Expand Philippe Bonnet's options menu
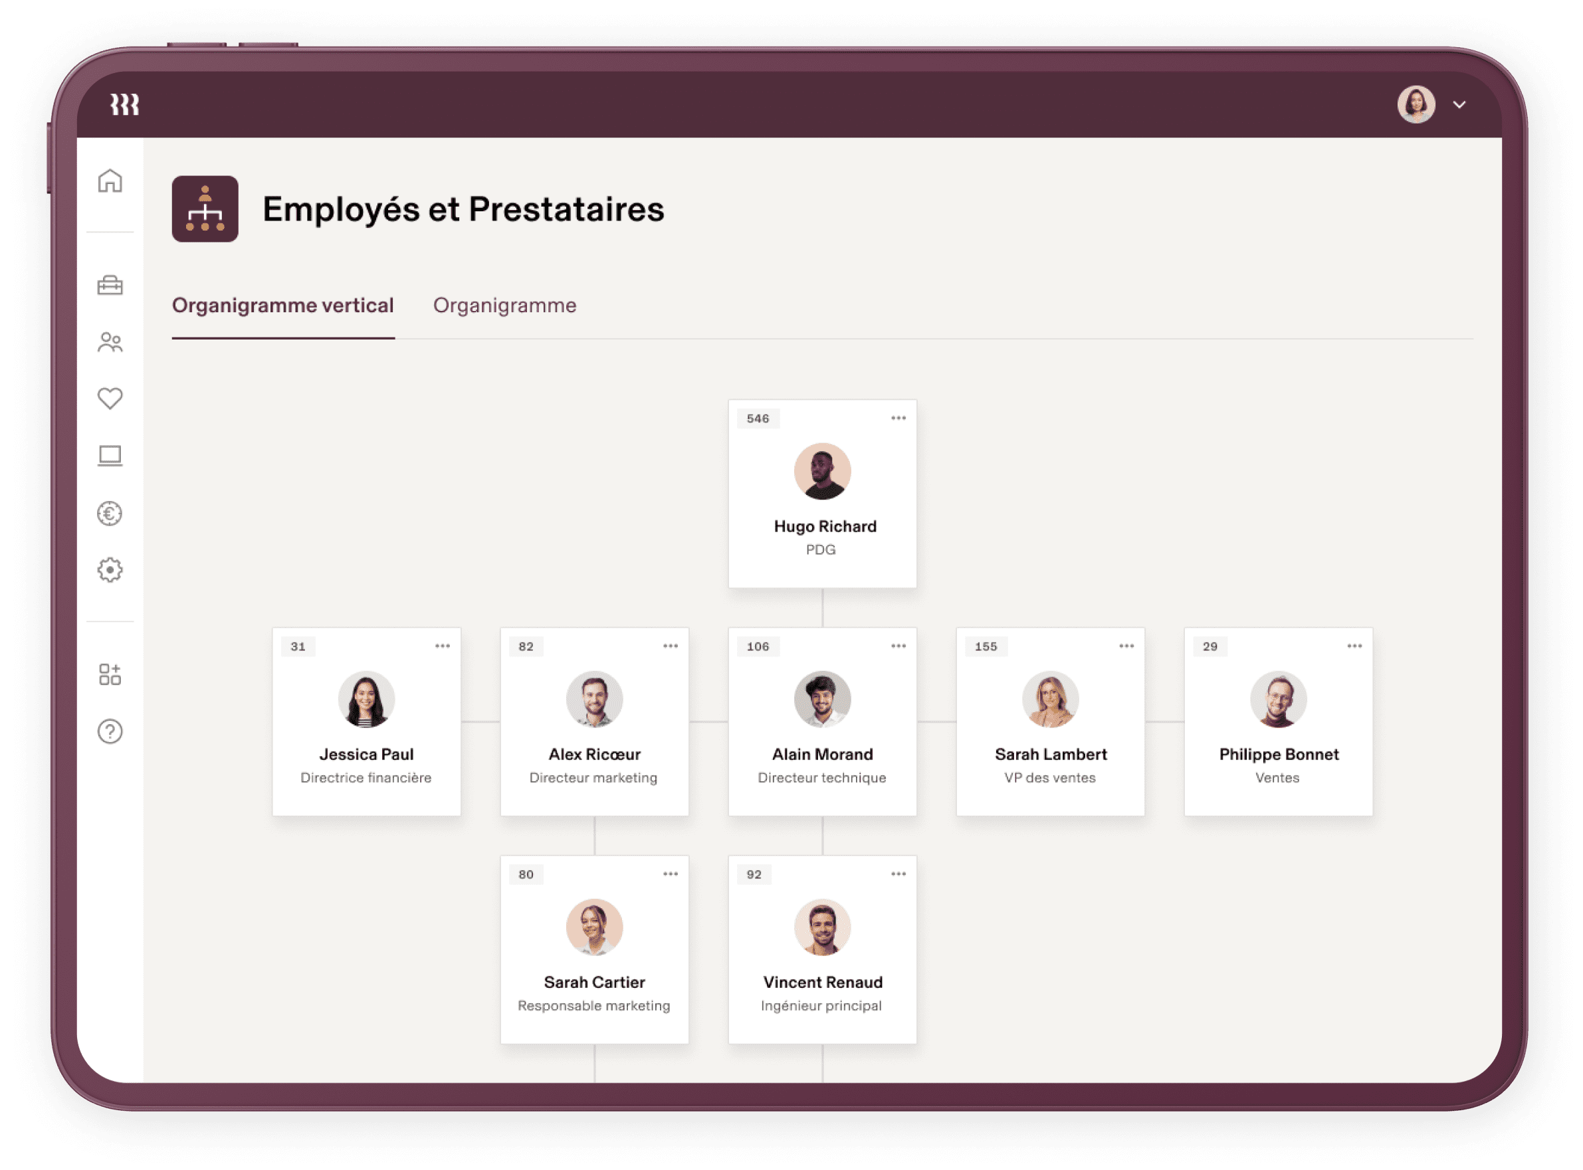 pyautogui.click(x=1354, y=646)
